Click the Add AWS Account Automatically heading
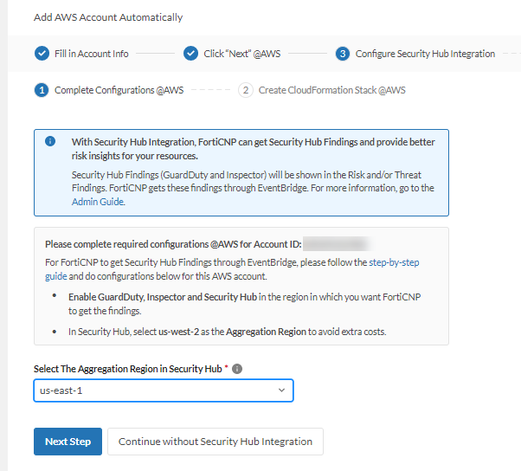The height and width of the screenshot is (471, 521). tap(108, 17)
